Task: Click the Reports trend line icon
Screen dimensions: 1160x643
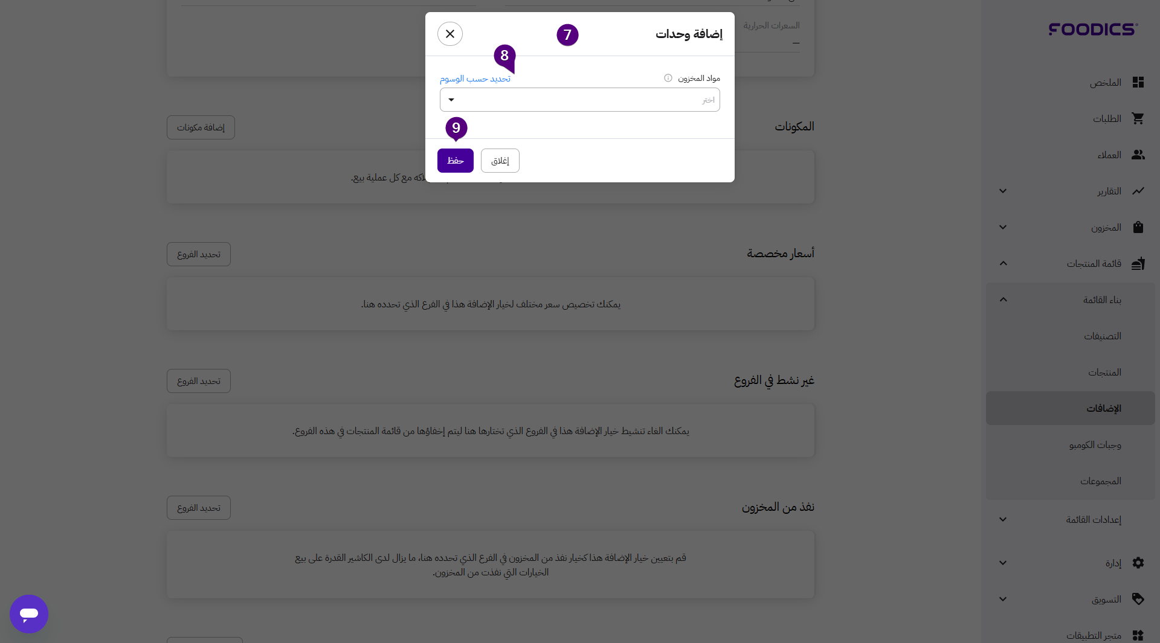Action: [1138, 191]
